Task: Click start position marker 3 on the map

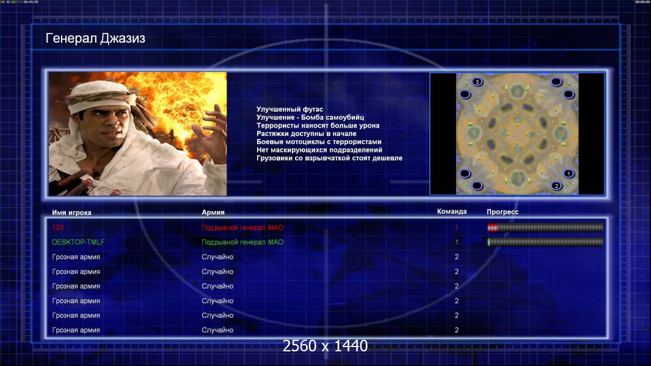Action: [477, 82]
